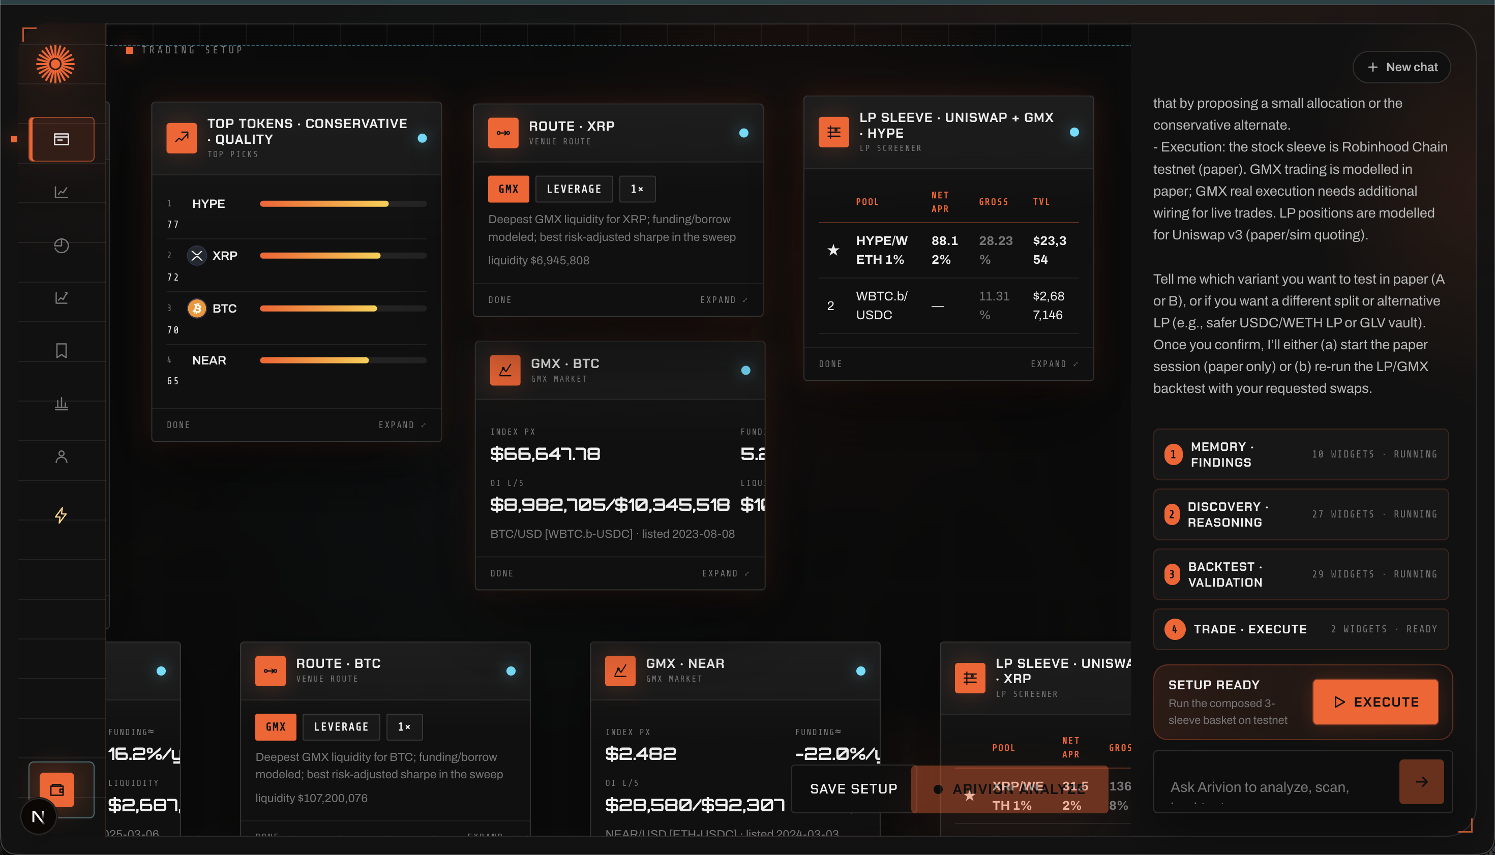Expand the GMX · BTC card
Viewport: 1495px width, 855px height.
pyautogui.click(x=726, y=573)
